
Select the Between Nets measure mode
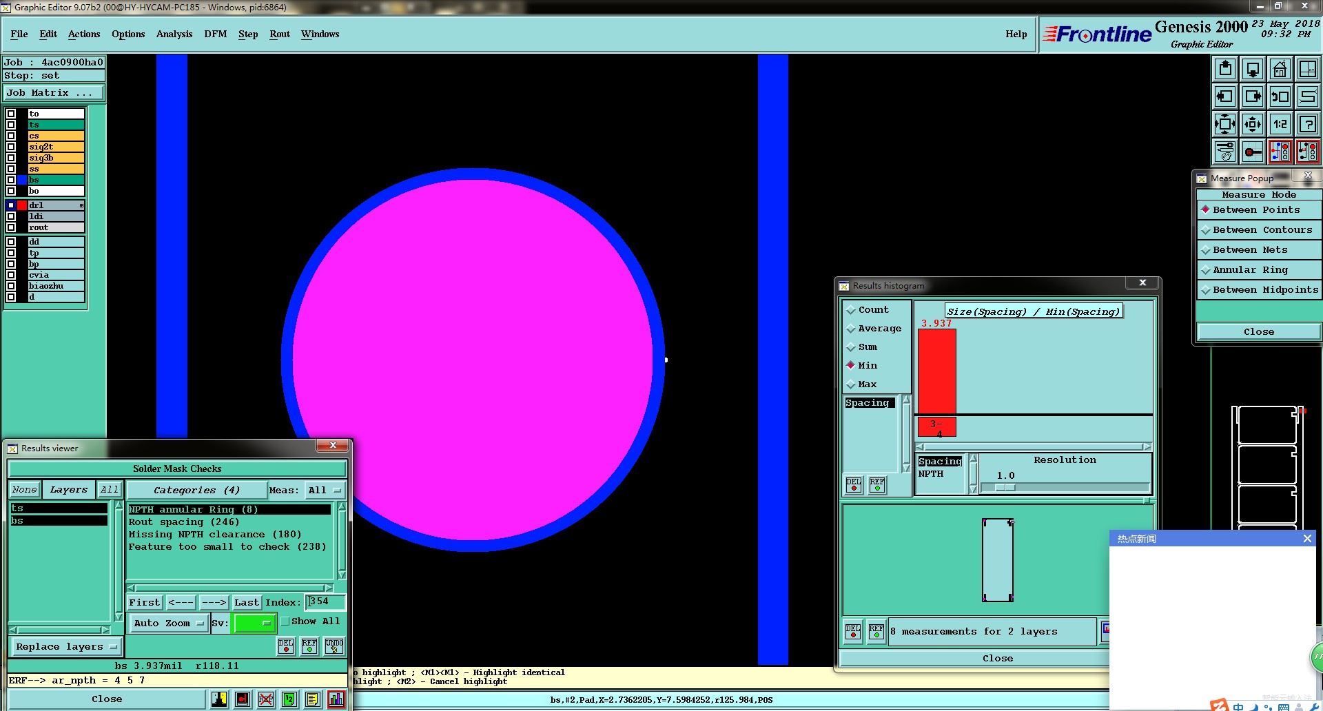(1259, 250)
